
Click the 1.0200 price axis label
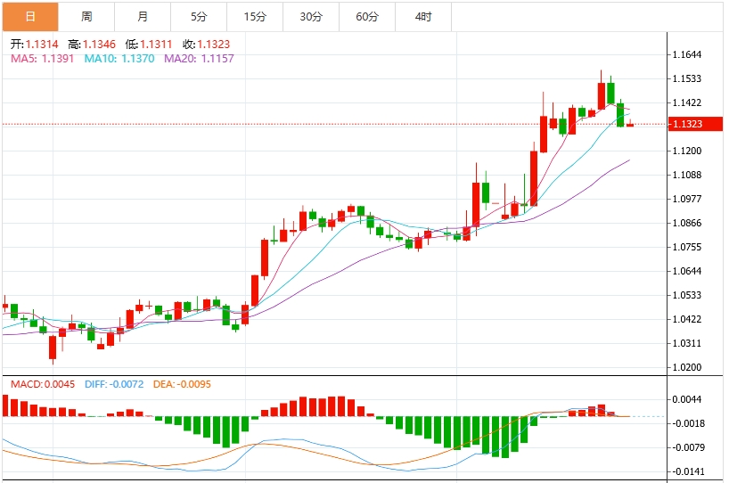click(x=687, y=367)
